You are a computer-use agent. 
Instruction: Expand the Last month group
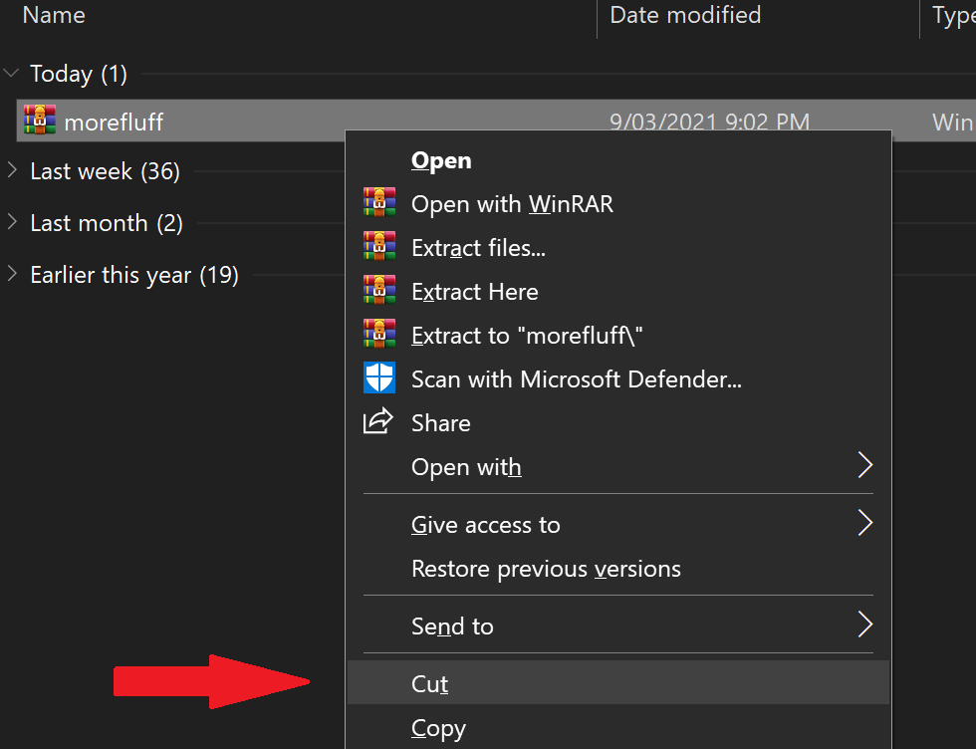(x=12, y=223)
